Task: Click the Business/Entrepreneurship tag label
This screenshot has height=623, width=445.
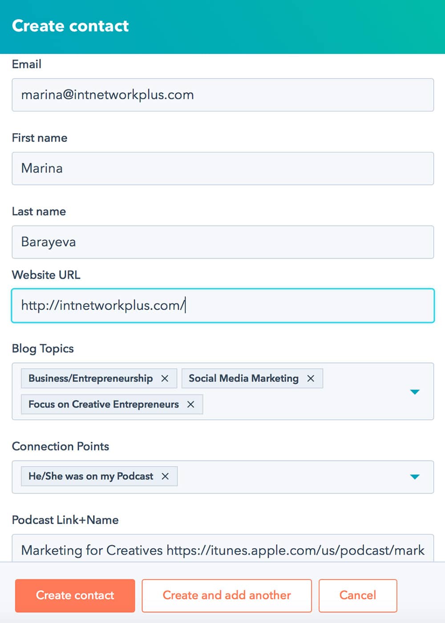Action: tap(90, 378)
